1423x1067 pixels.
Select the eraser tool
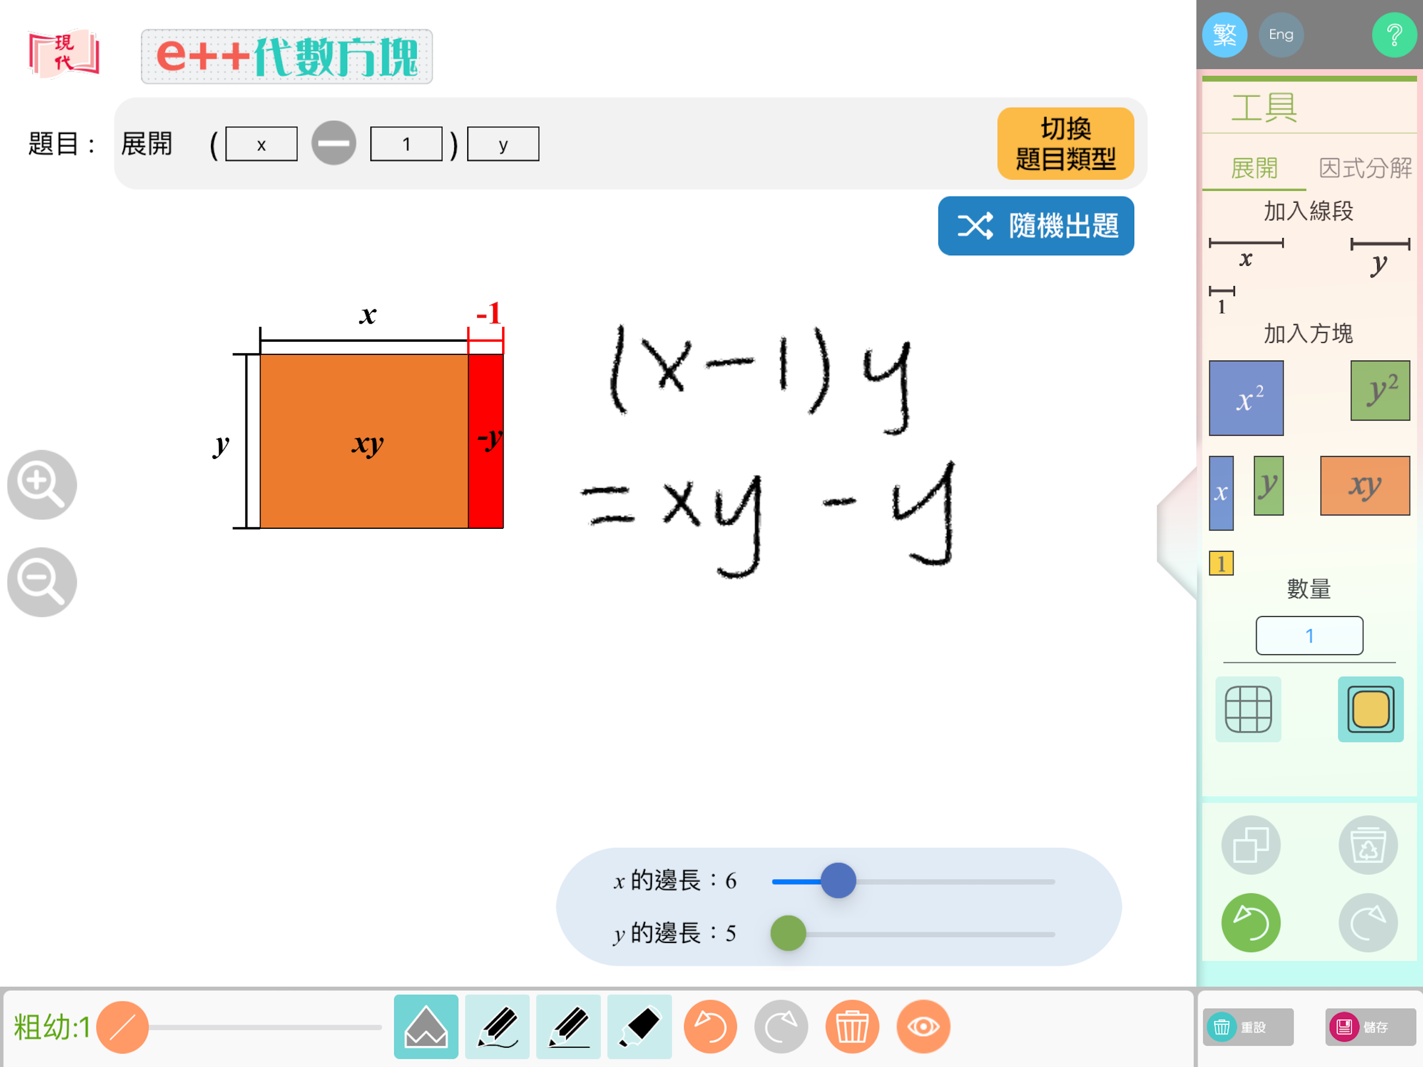[640, 1026]
